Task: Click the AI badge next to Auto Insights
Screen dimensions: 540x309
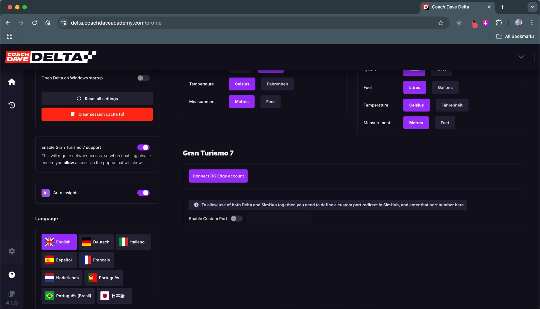Action: [x=45, y=193]
